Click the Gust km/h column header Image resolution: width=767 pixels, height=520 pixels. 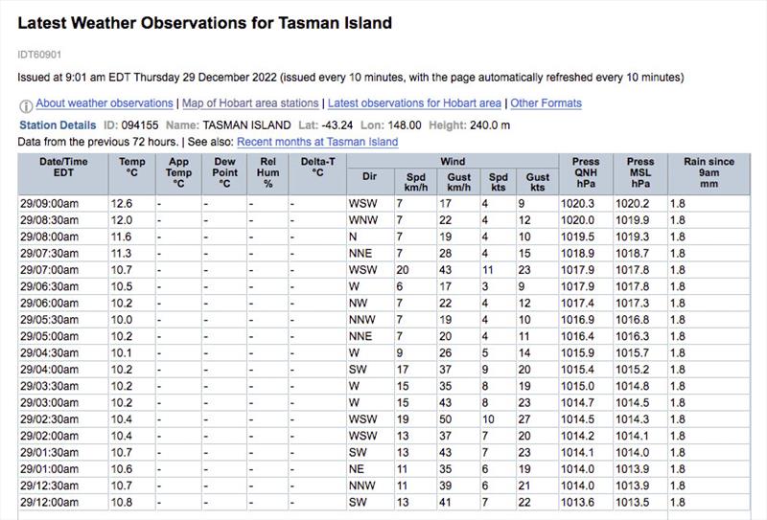coord(459,182)
